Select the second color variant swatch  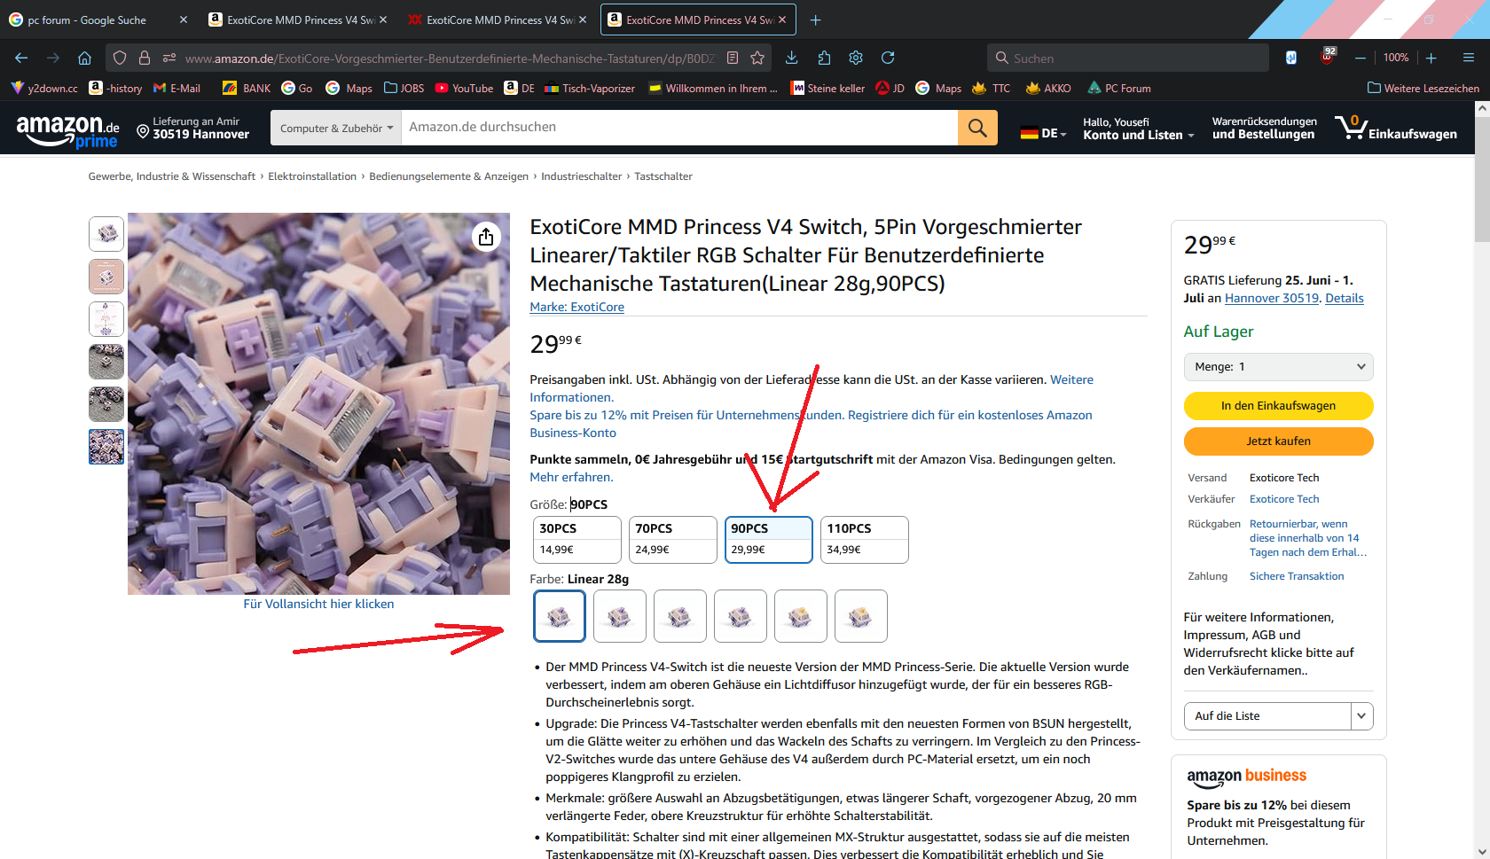tap(620, 616)
